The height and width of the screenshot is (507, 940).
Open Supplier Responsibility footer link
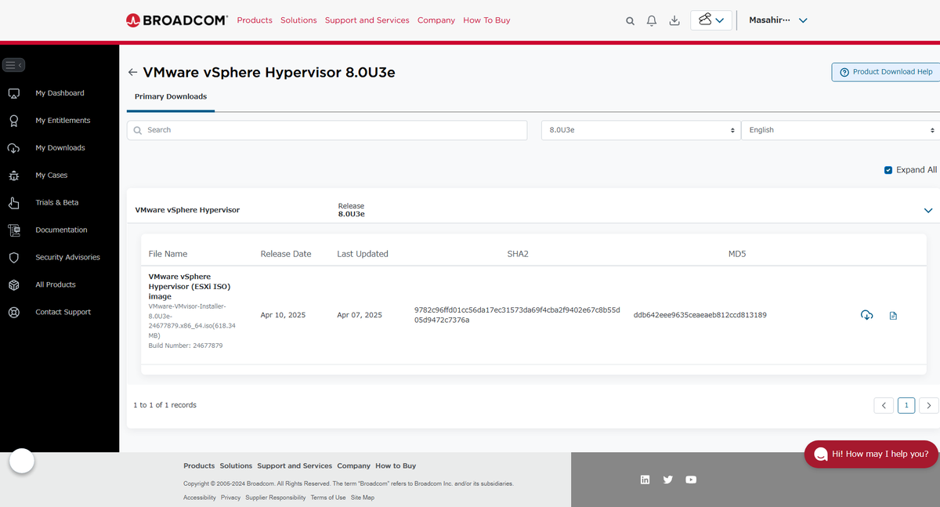276,498
